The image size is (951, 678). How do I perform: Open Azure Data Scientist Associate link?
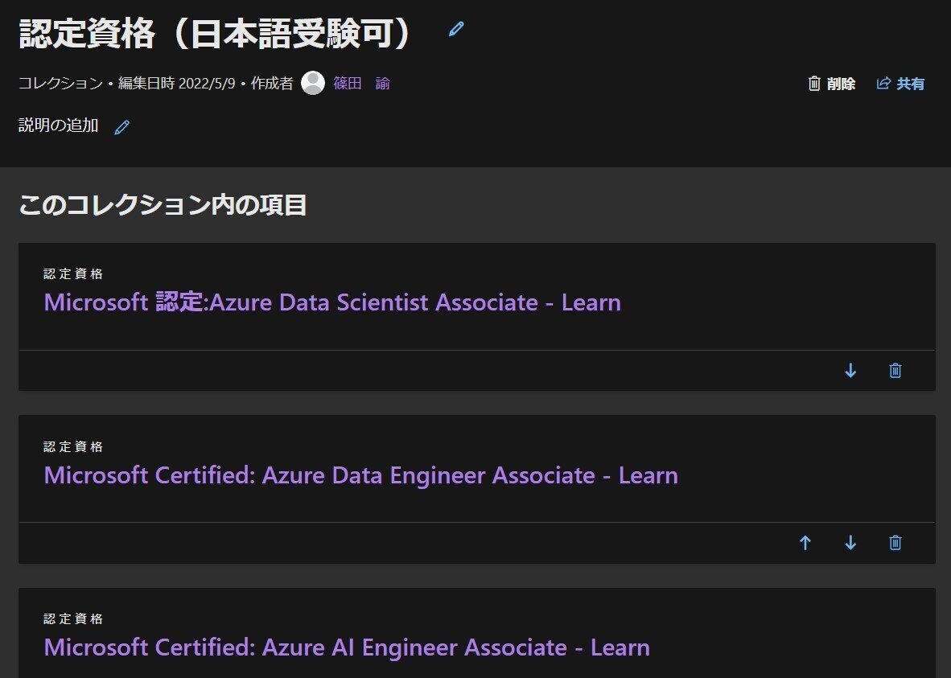(x=332, y=302)
